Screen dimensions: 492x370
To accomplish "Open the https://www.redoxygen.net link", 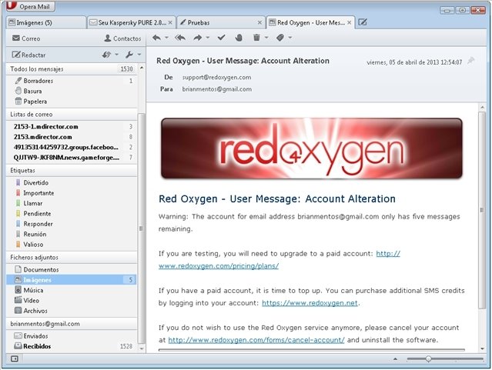I will 310,303.
